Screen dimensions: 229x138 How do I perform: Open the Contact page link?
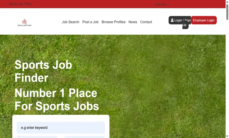[146, 22]
